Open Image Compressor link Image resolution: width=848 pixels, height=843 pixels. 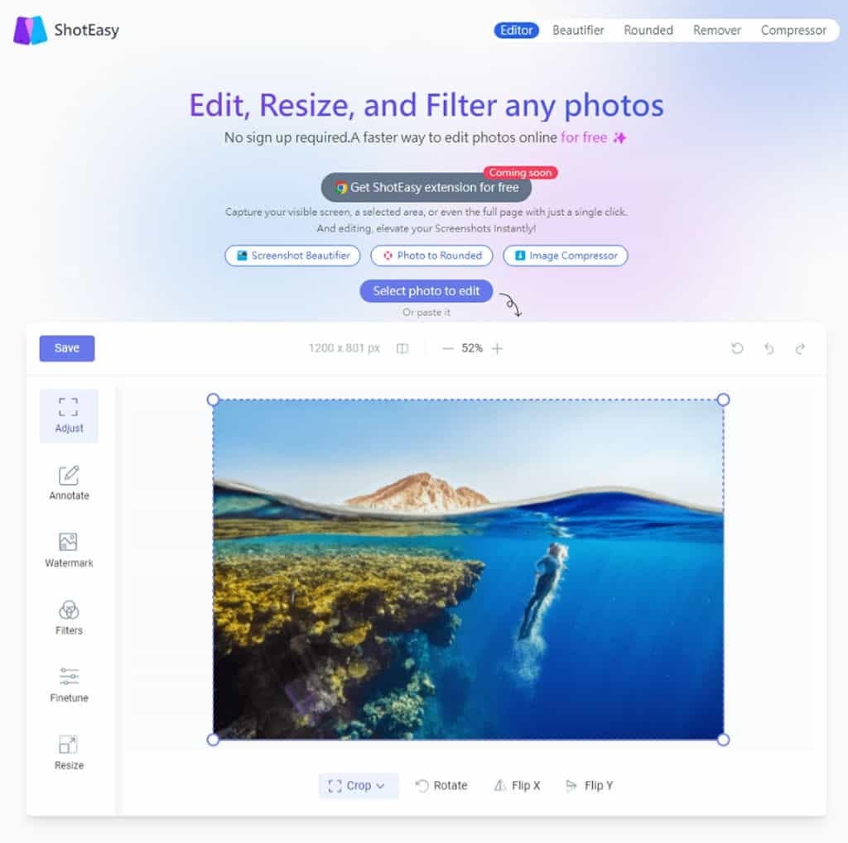565,256
